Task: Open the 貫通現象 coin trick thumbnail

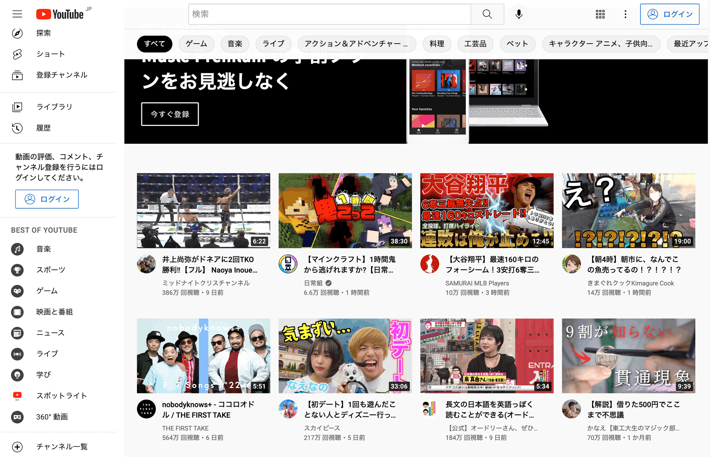Action: click(x=628, y=356)
